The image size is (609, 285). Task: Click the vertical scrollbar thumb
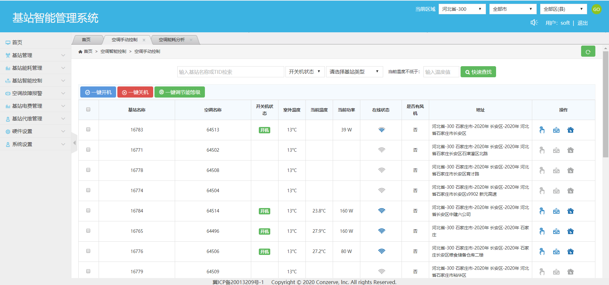(606, 104)
